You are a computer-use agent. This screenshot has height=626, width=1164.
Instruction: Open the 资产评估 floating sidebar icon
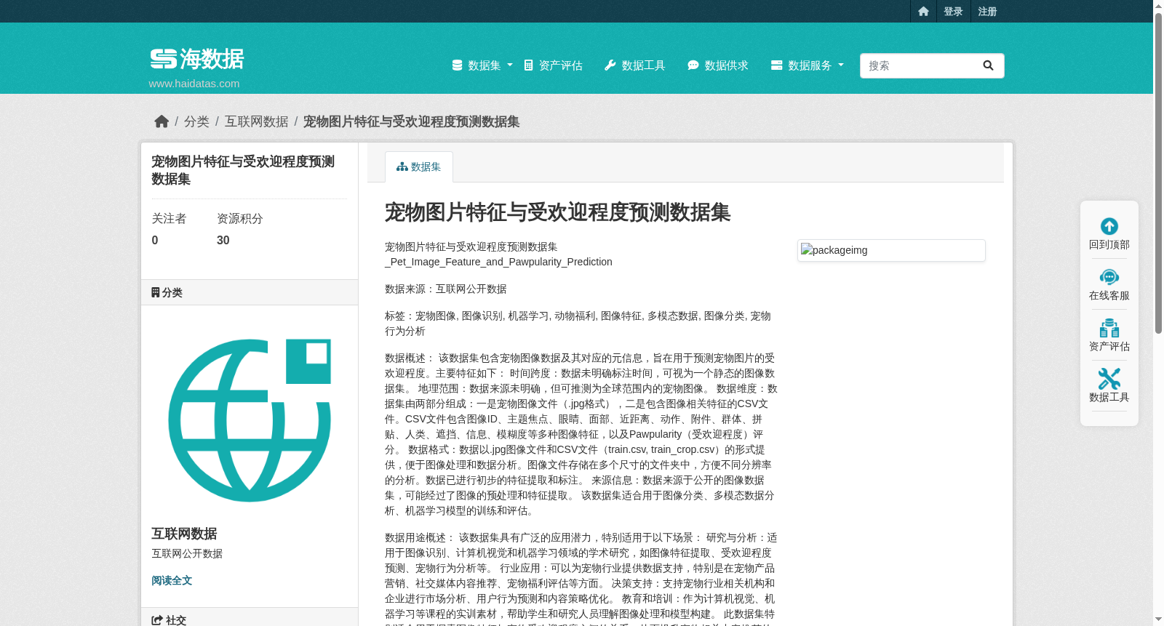click(1109, 328)
